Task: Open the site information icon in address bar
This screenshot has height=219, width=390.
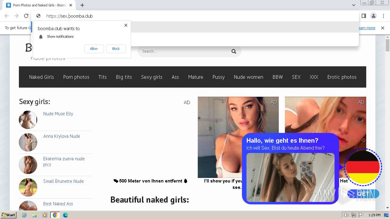Action: coord(38,16)
